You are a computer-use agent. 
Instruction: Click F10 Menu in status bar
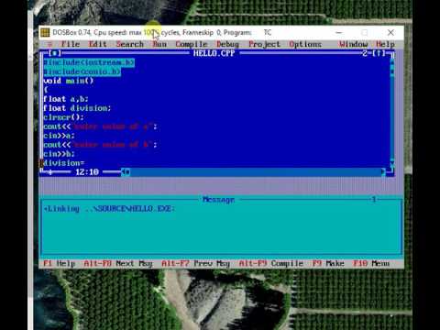[x=371, y=263]
